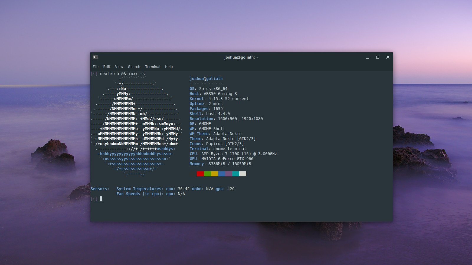Click the gpu temperature value "42C"
The height and width of the screenshot is (265, 472).
coord(231,189)
